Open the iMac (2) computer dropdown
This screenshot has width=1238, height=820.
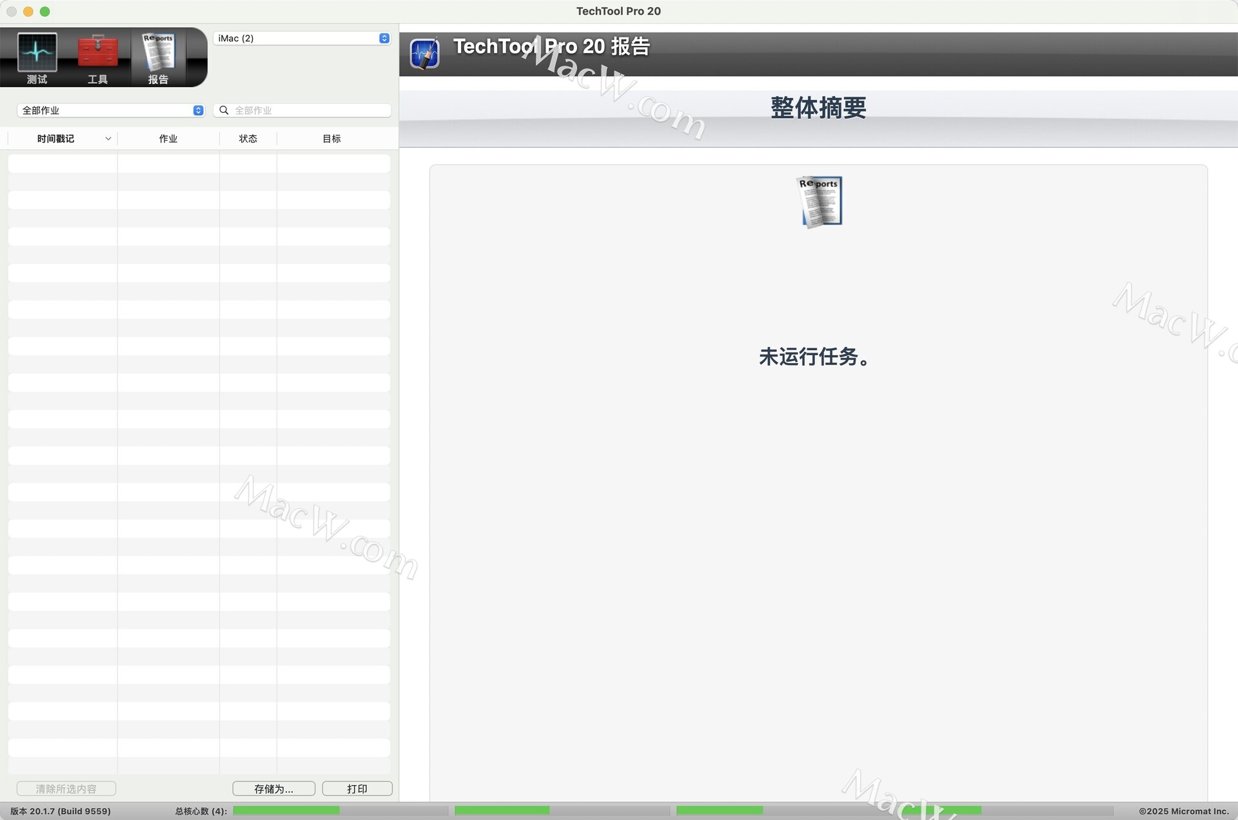[302, 38]
